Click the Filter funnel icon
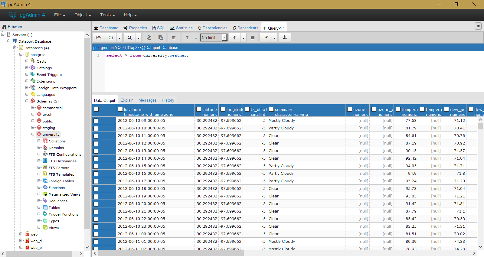This screenshot has height=257, width=484. point(187,37)
